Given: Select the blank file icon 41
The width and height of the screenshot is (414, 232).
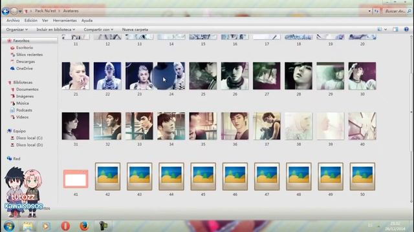Looking at the screenshot, I should click(76, 179).
